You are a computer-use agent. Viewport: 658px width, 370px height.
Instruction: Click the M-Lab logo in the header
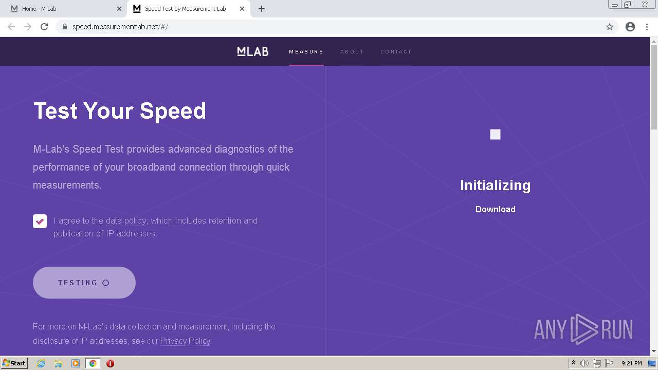pyautogui.click(x=252, y=51)
